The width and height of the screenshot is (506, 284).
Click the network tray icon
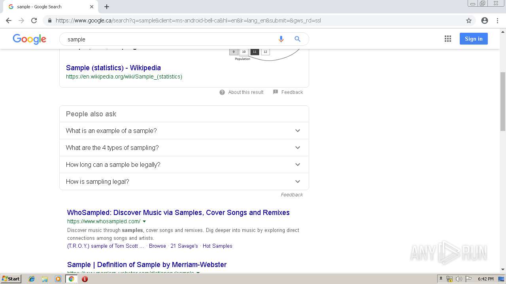tap(449, 279)
